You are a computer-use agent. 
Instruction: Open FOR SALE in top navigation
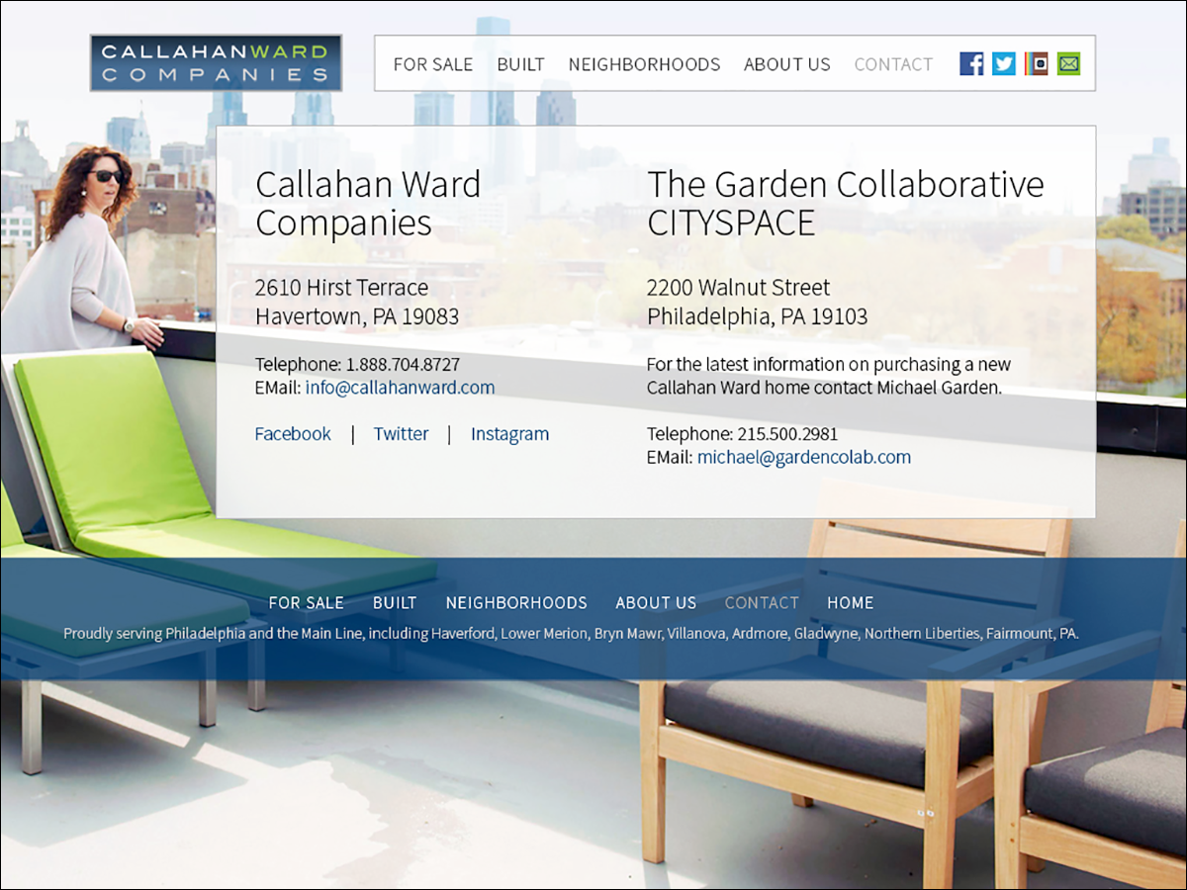click(x=433, y=64)
